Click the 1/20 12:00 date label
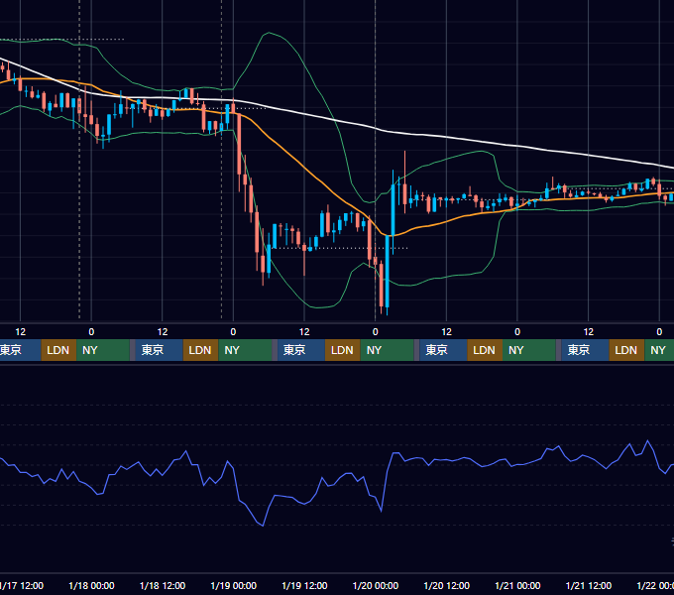 coord(447,585)
